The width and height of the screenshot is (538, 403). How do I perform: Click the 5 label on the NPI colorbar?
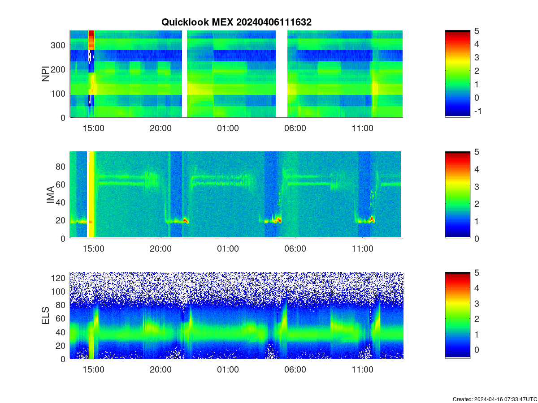476,31
